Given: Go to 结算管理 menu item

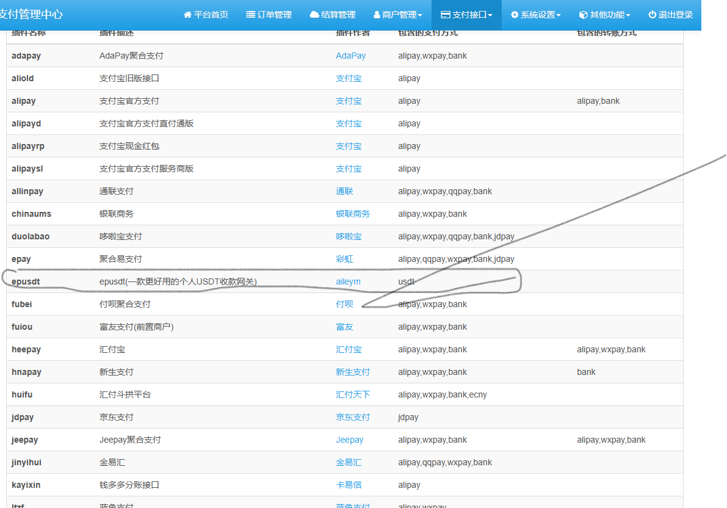Looking at the screenshot, I should 333,15.
